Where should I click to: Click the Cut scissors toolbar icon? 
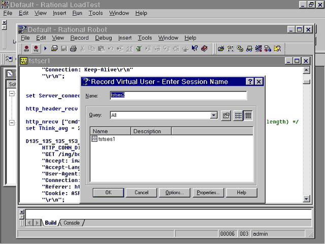[x=82, y=49]
